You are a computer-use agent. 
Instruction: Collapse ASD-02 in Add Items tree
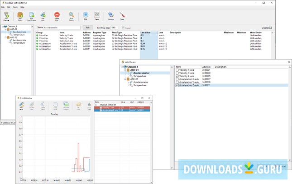pyautogui.click(x=125, y=79)
